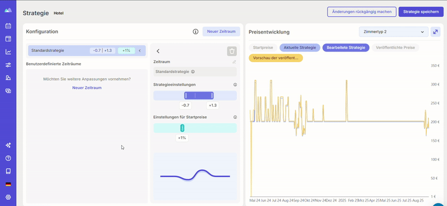Image resolution: width=447 pixels, height=206 pixels.
Task: Click the 2025 label on chart axis
Action: [x=343, y=200]
